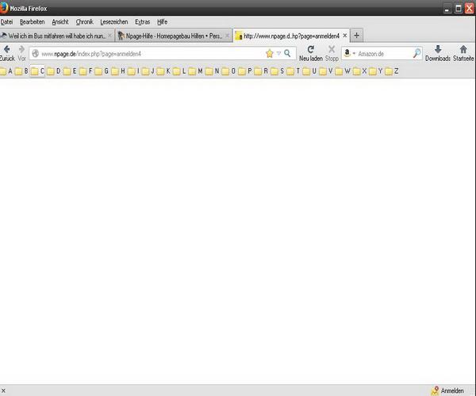Open the Downloads arrow icon

437,50
